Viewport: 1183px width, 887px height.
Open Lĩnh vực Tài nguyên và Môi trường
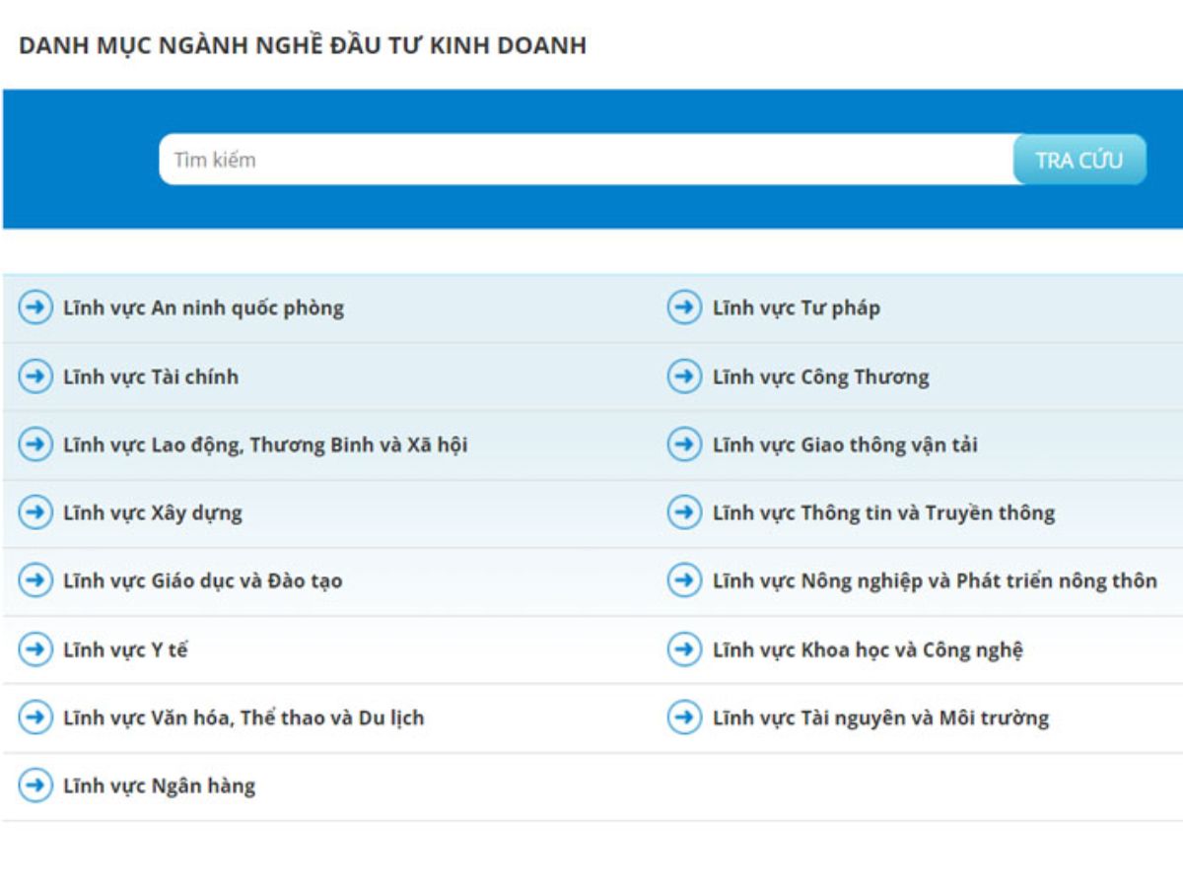[x=880, y=717]
